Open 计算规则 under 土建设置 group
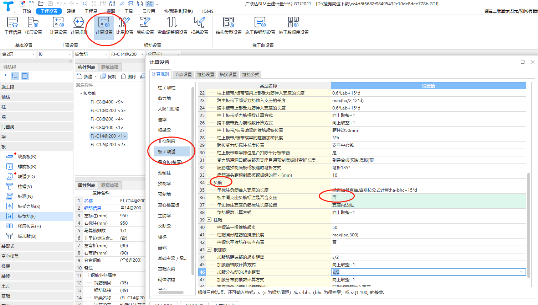The width and height of the screenshot is (538, 305). (x=79, y=26)
